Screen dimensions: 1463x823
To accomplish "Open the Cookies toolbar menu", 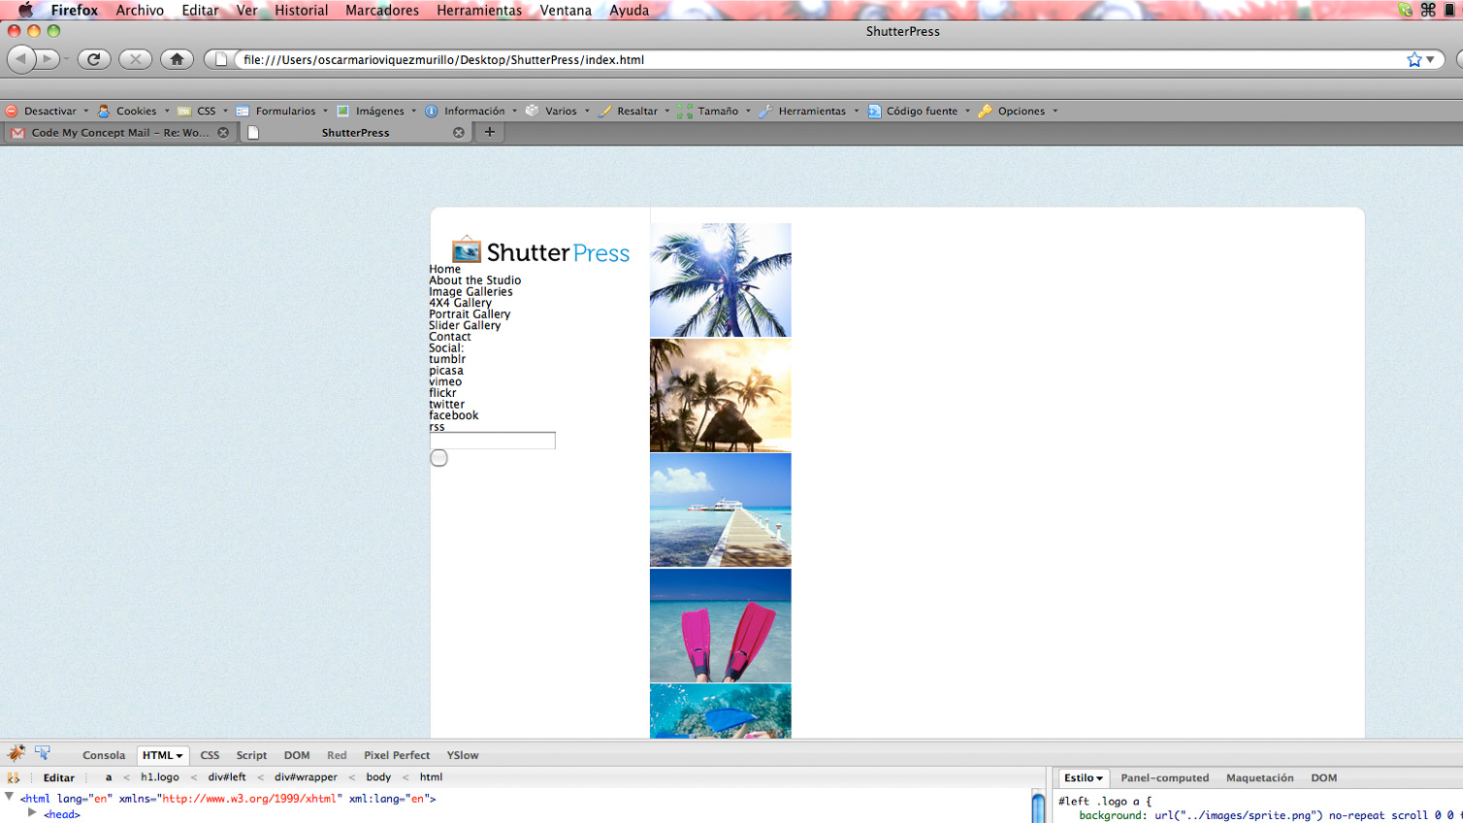I will click(x=134, y=111).
